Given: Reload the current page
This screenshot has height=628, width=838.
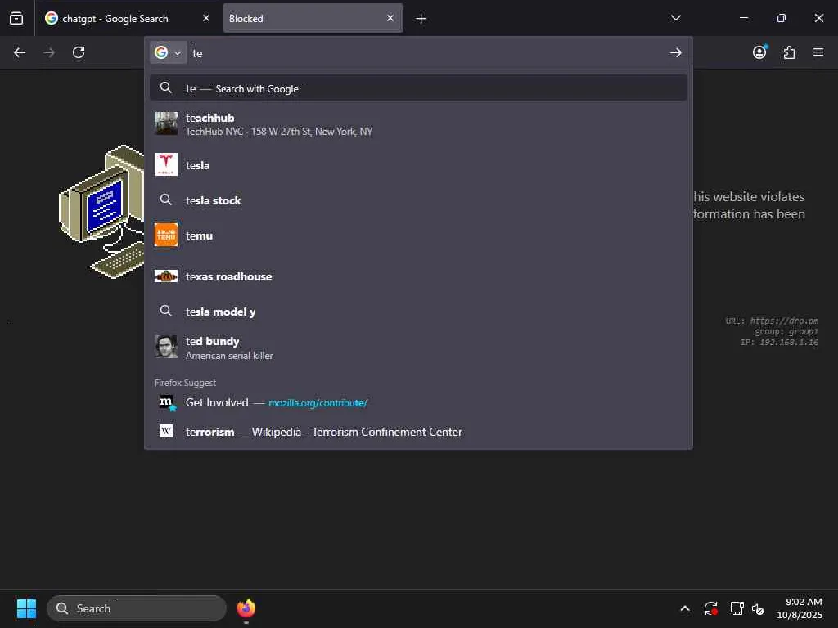Looking at the screenshot, I should [x=79, y=52].
